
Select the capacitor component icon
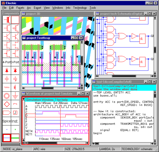click(x=7, y=79)
